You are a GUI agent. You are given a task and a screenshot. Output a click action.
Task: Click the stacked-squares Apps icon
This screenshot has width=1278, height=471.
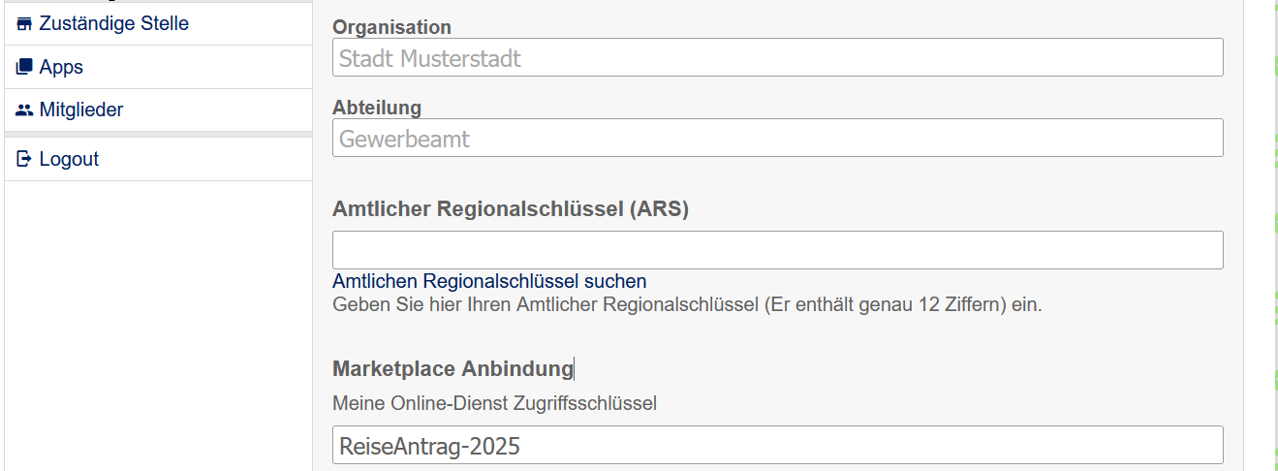pyautogui.click(x=25, y=68)
